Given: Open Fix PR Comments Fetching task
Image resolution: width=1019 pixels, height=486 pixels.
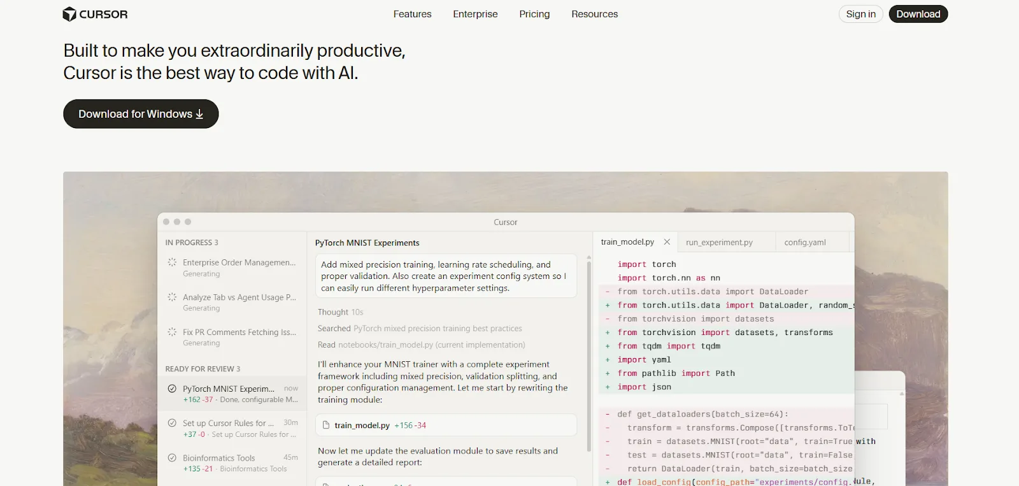Looking at the screenshot, I should pyautogui.click(x=232, y=337).
